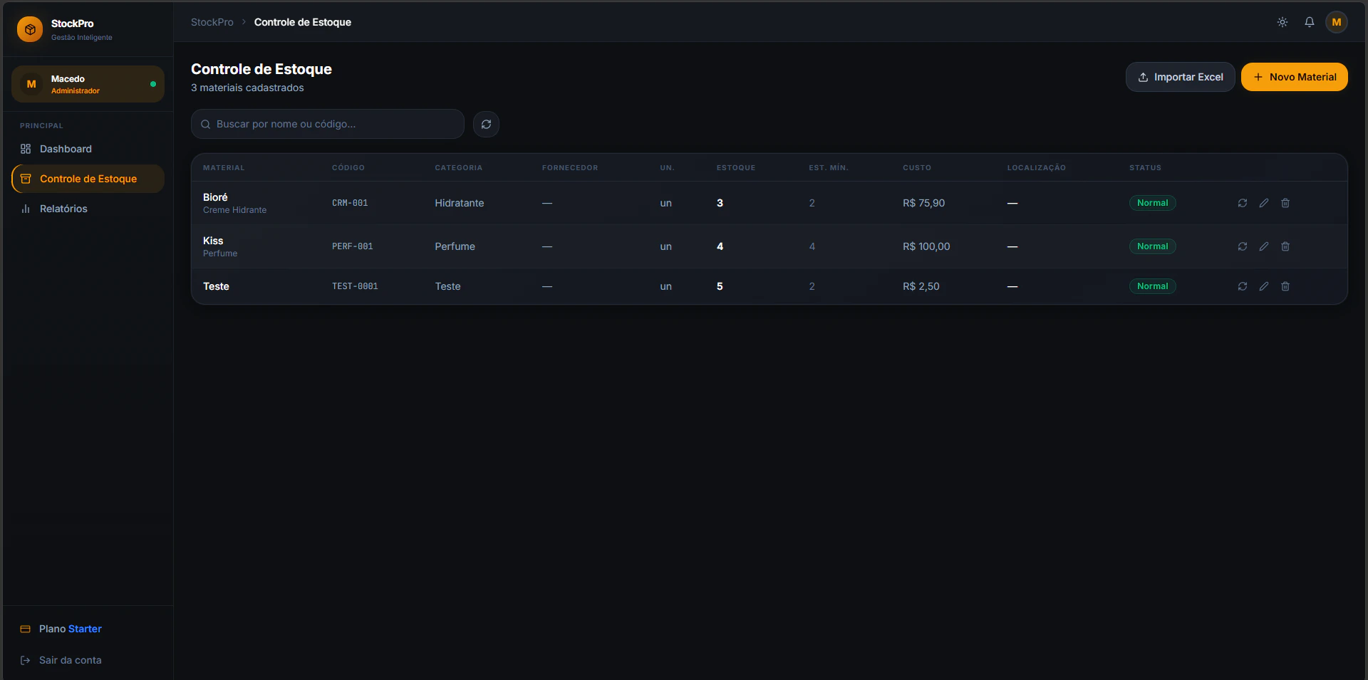1368x680 pixels.
Task: Click the Normal status badge for Teste
Action: tap(1152, 286)
